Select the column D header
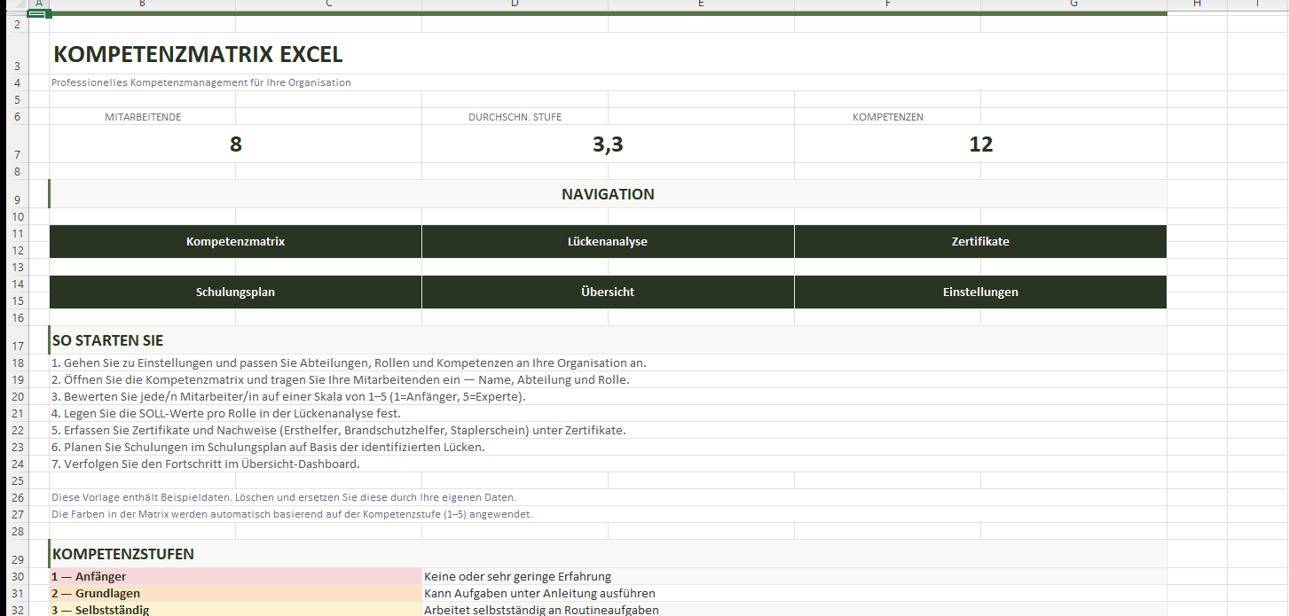Viewport: 1289px width, 616px height. tap(515, 4)
